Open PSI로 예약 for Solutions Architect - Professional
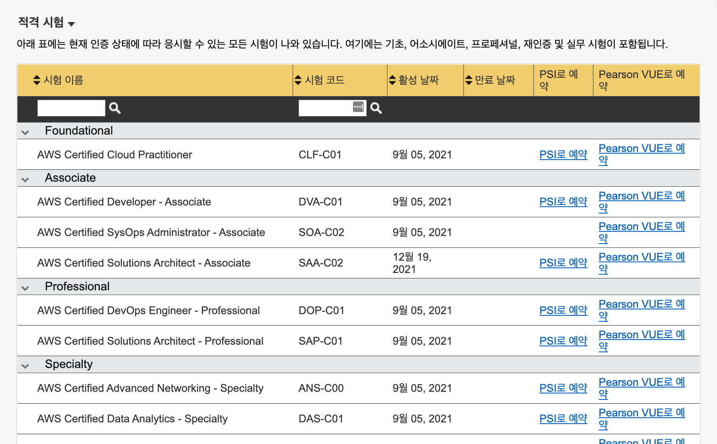The height and width of the screenshot is (444, 717). coord(563,341)
